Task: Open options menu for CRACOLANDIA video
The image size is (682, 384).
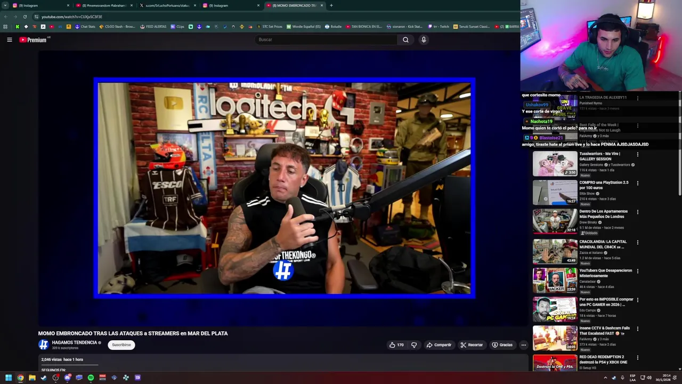Action: tap(637, 243)
